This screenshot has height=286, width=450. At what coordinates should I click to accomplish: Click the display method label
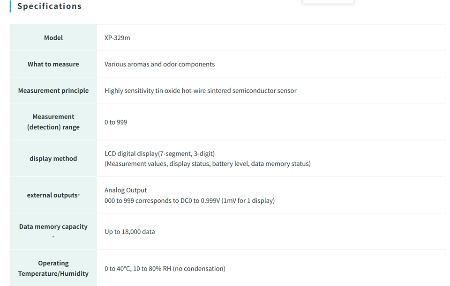(x=53, y=159)
